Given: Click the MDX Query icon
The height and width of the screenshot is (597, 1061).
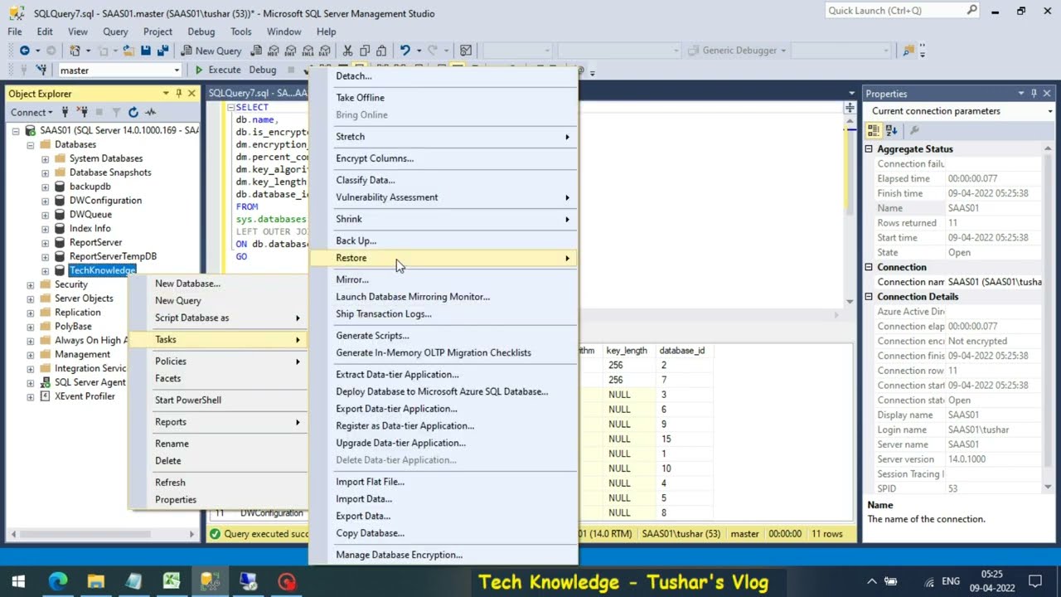Looking at the screenshot, I should coord(274,51).
